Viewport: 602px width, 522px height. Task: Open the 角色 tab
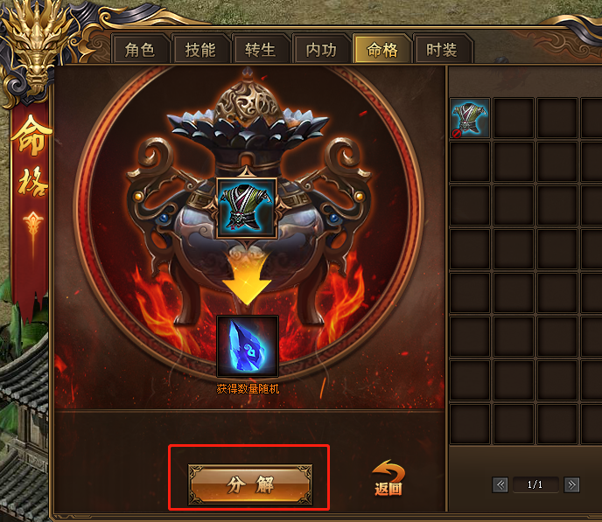[140, 50]
